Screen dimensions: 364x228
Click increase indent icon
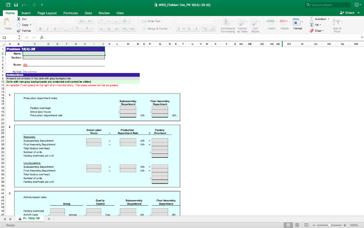tap(132, 28)
